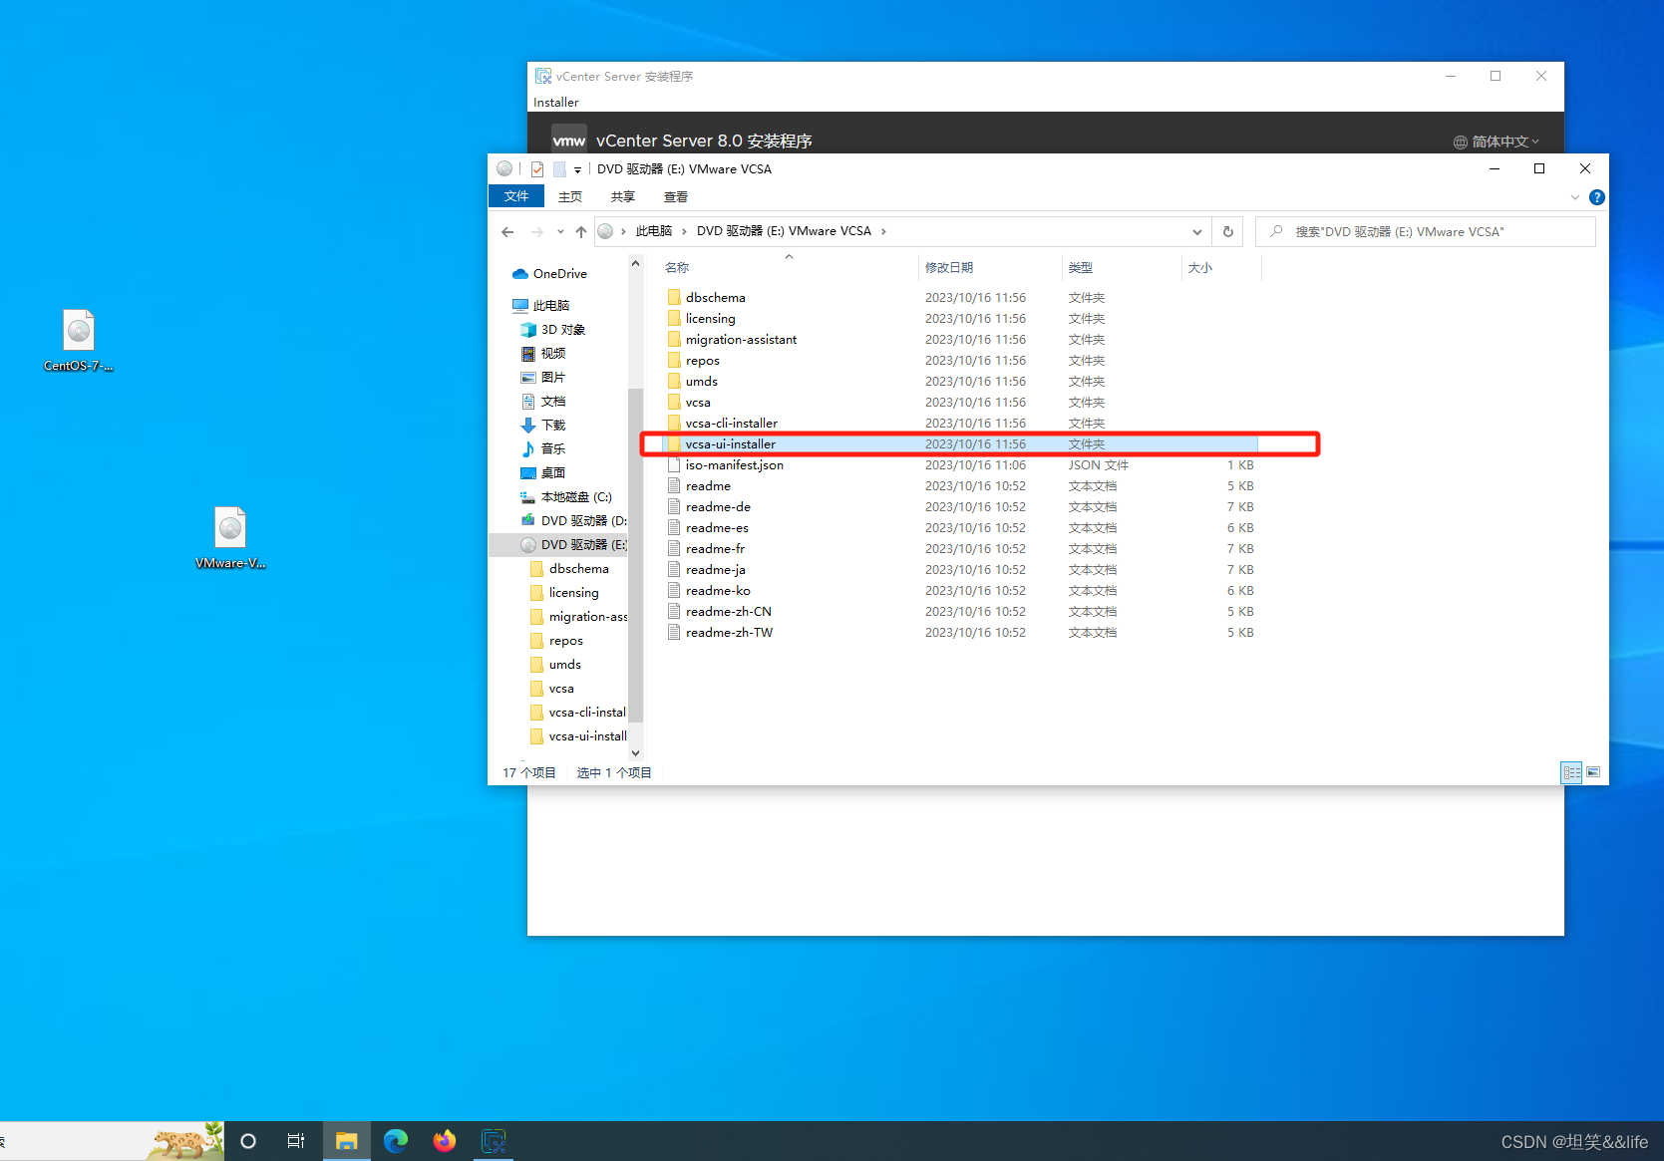Viewport: 1664px width, 1161px height.
Task: Open File Explorer taskbar icon
Action: coord(346,1141)
